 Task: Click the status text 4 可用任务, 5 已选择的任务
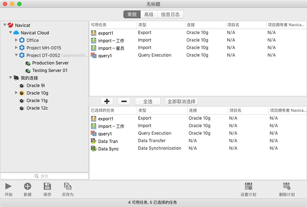[x=153, y=203]
